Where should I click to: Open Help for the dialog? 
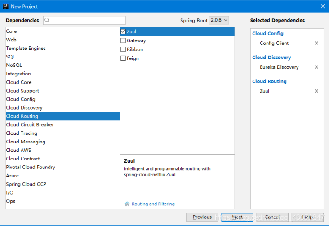[x=307, y=217]
